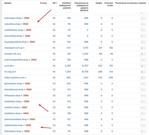Open authoritybacklinks.shop domain link
149x135 pixels.
(16, 60)
